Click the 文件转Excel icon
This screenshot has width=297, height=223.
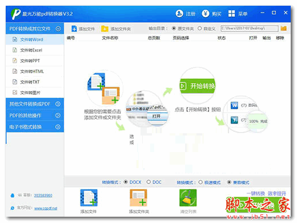click(x=15, y=50)
